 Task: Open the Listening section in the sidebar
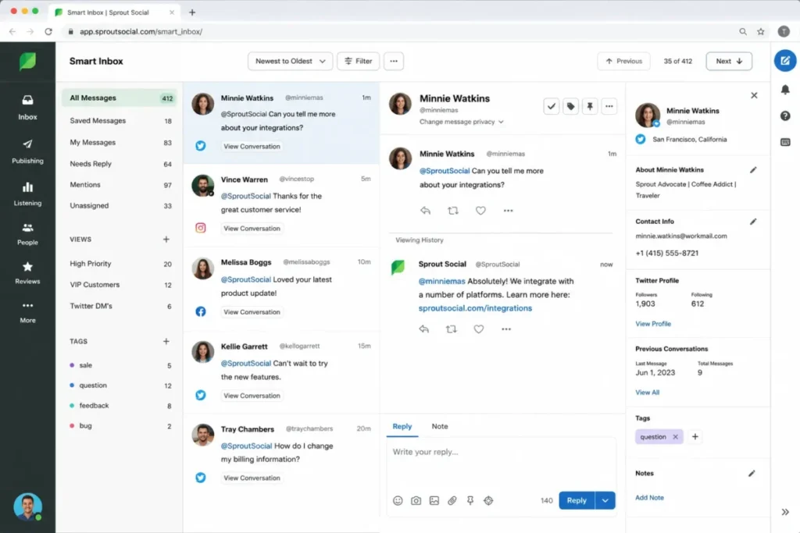click(x=27, y=194)
